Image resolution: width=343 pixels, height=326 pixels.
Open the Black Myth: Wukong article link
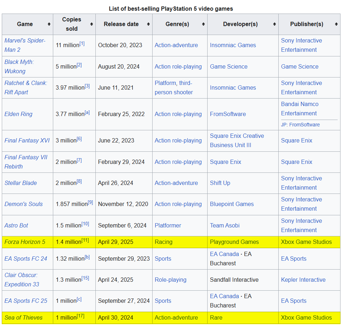(x=19, y=66)
